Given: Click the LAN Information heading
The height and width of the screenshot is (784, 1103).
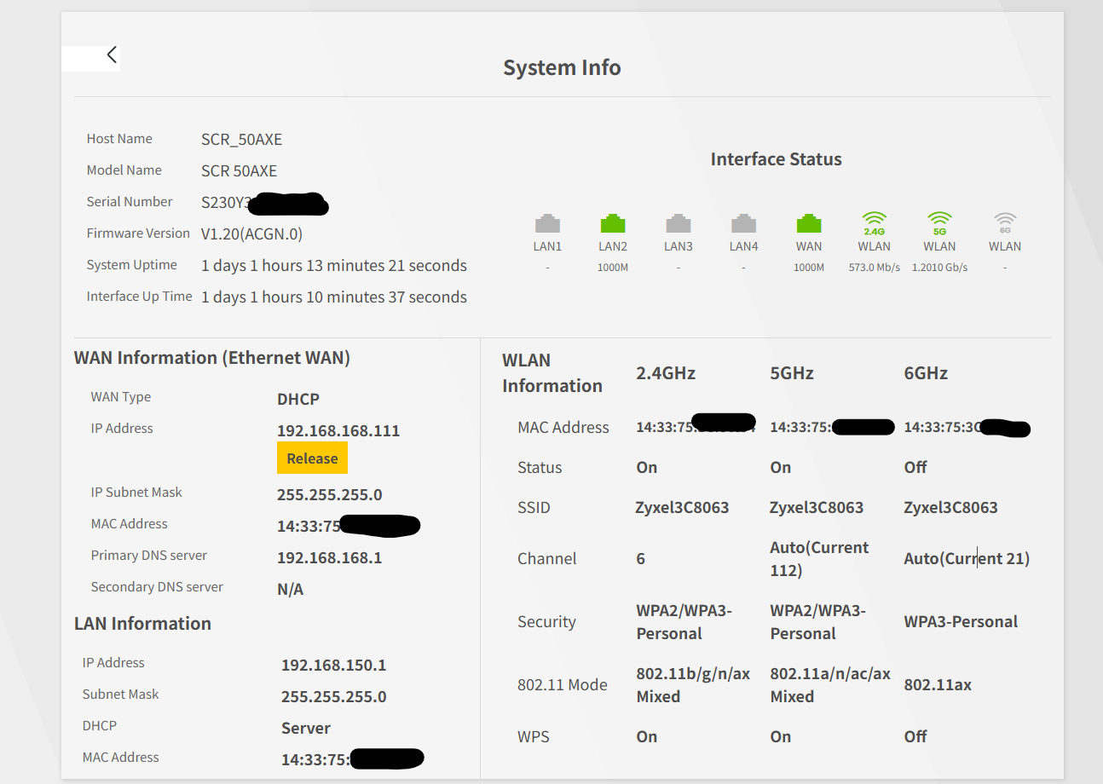Looking at the screenshot, I should 142,624.
